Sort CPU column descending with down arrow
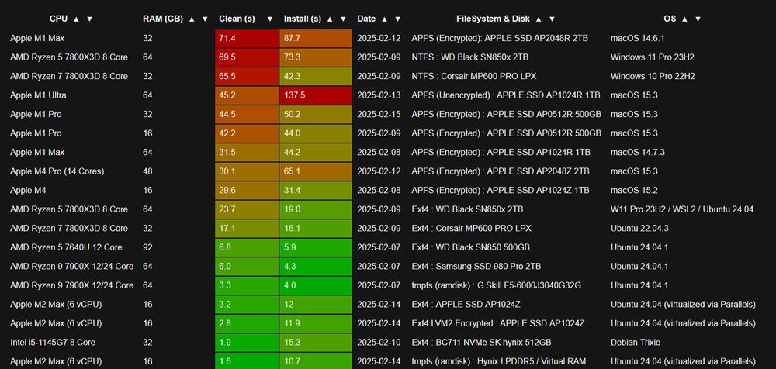Image resolution: width=776 pixels, height=369 pixels. click(89, 19)
